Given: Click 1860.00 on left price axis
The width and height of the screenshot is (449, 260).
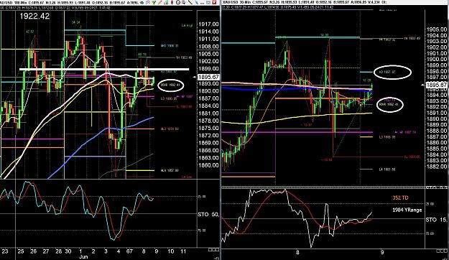Looking at the screenshot, I should (x=209, y=165).
